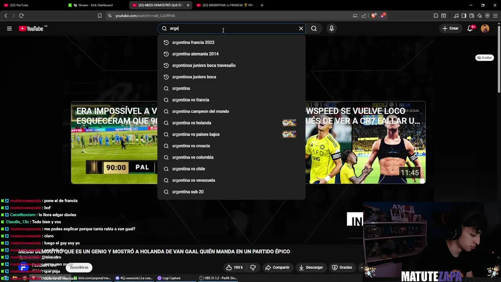The height and width of the screenshot is (282, 501).
Task: Open thumbnail beside 'argentina vs paises bajos' suggestion
Action: coord(289,134)
